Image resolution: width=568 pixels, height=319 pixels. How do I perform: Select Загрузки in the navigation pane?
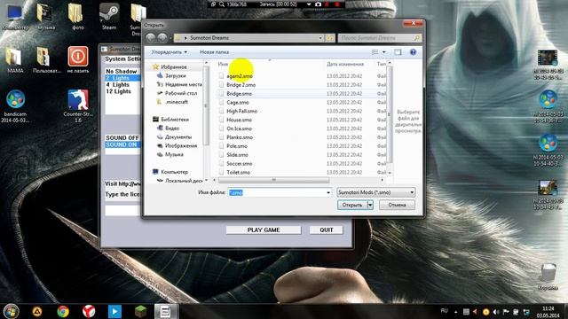pos(176,76)
